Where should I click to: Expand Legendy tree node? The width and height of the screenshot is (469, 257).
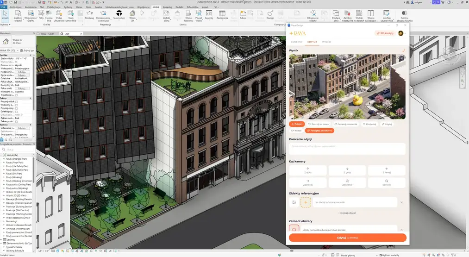pos(1,240)
